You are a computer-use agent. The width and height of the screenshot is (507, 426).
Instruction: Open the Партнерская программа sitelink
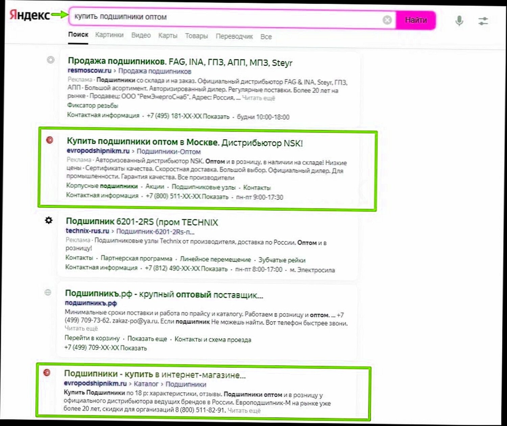(x=136, y=259)
